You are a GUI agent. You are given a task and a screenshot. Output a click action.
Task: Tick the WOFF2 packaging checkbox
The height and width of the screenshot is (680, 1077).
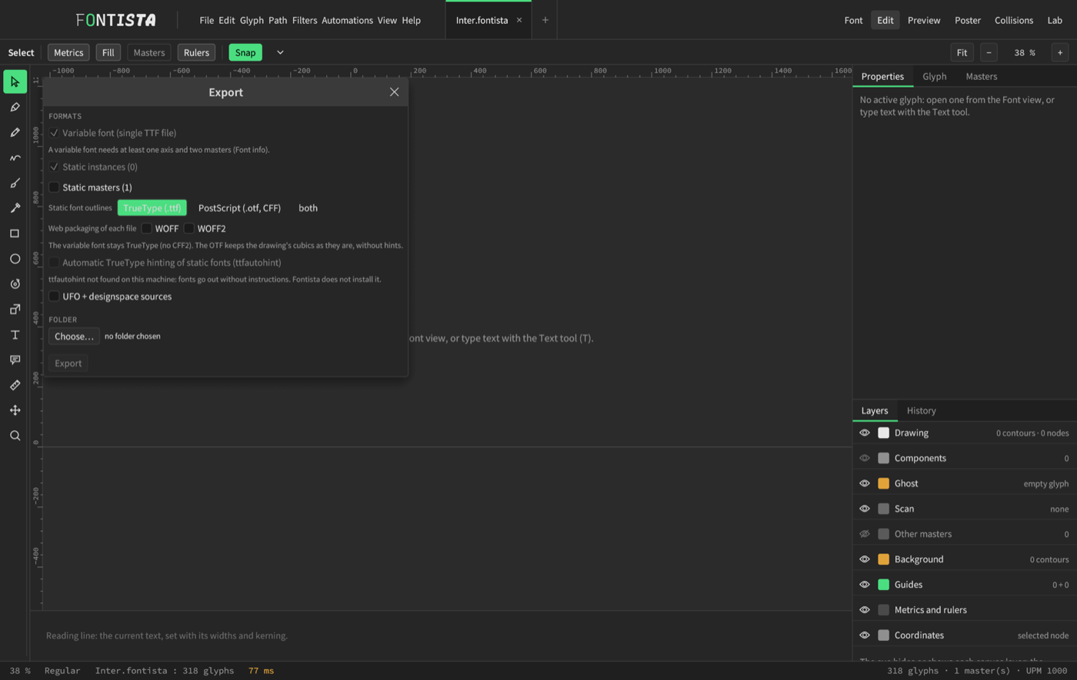pos(189,228)
